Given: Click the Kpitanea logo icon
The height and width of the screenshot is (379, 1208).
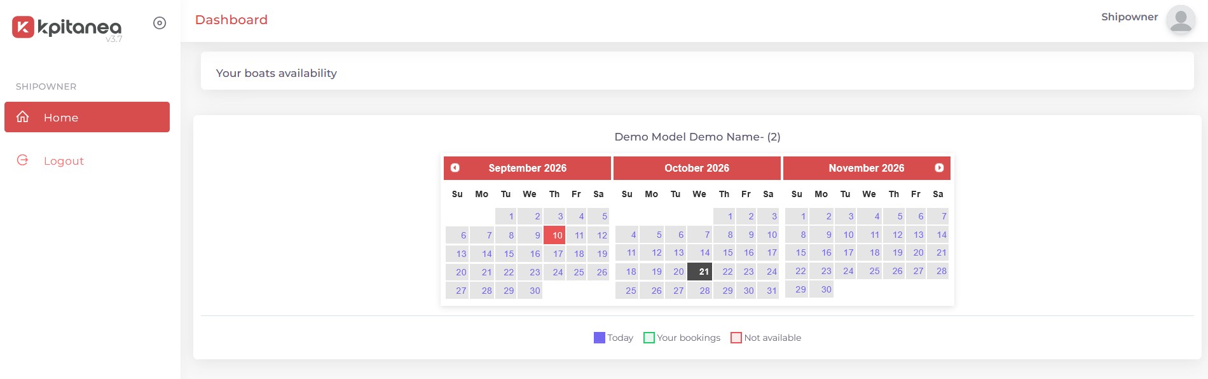Looking at the screenshot, I should click(23, 27).
